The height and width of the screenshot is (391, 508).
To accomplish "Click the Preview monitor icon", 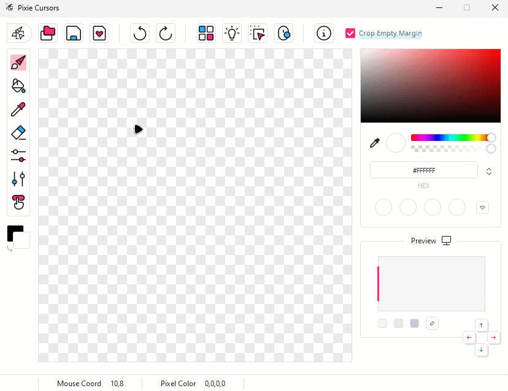I will coord(447,240).
